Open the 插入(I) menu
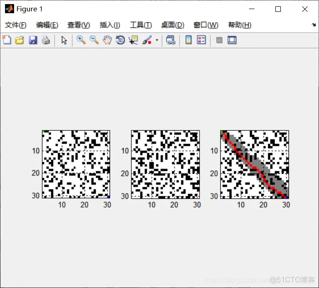Viewport: 319px width, 288px height. (x=110, y=25)
